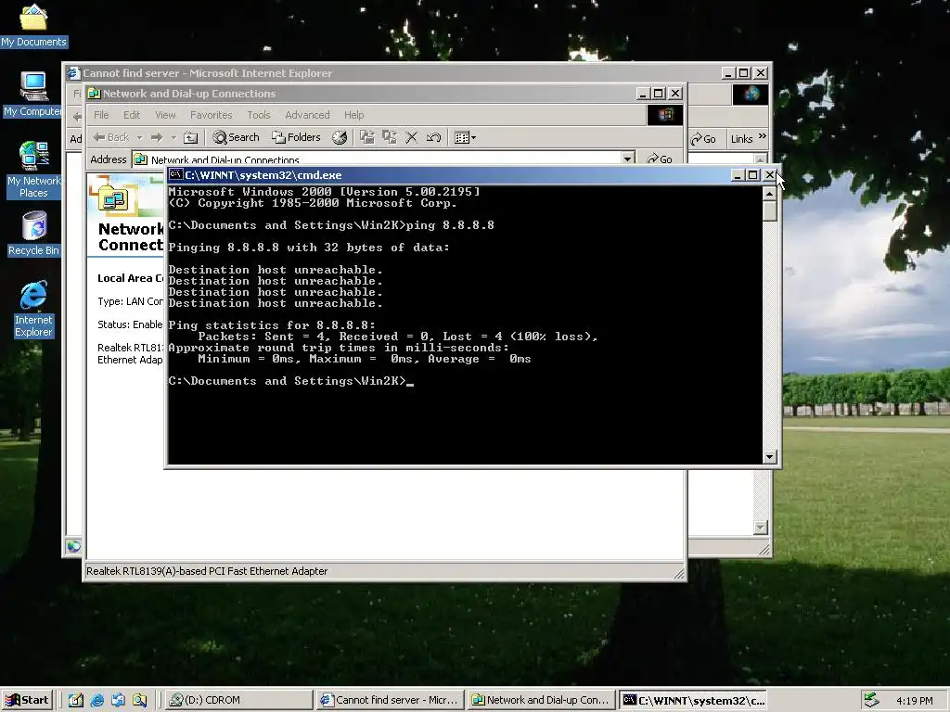Open the History toolbar icon
The height and width of the screenshot is (712, 950).
point(340,137)
